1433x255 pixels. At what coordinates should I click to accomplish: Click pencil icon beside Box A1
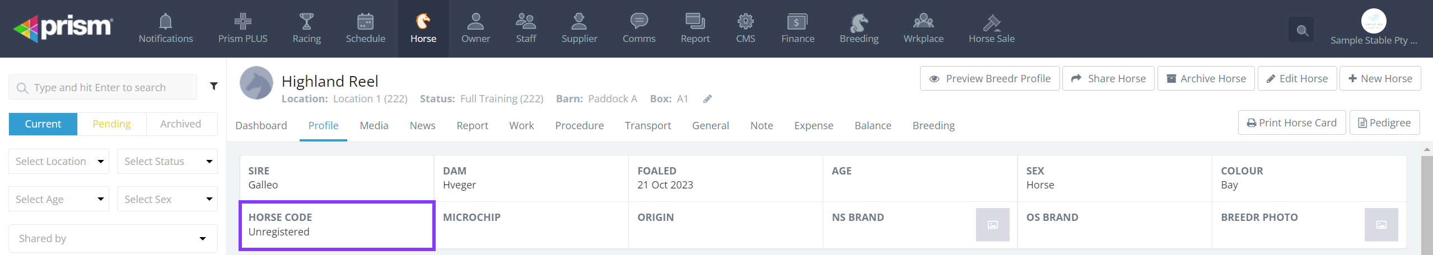708,99
